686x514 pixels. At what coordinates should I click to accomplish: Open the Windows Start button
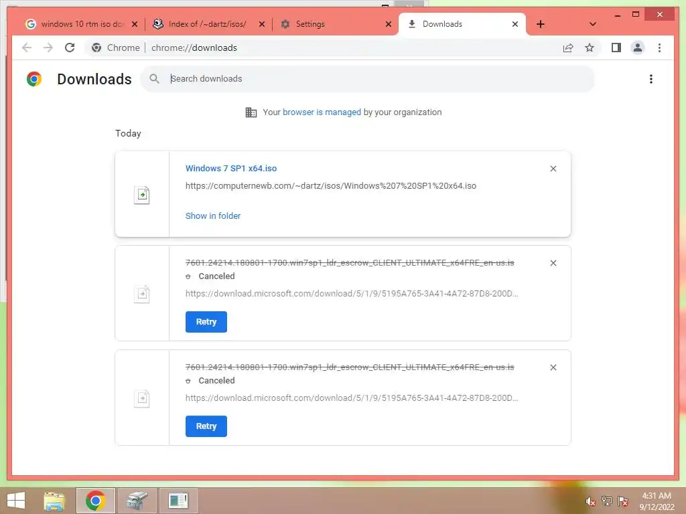[x=16, y=501]
